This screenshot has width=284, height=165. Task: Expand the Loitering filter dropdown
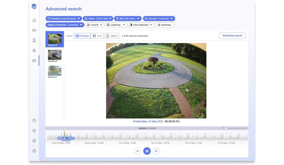pos(116,25)
